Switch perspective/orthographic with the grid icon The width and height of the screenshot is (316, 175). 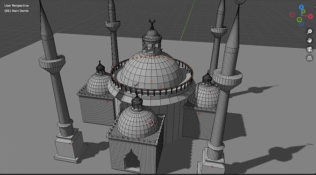[x=309, y=58]
